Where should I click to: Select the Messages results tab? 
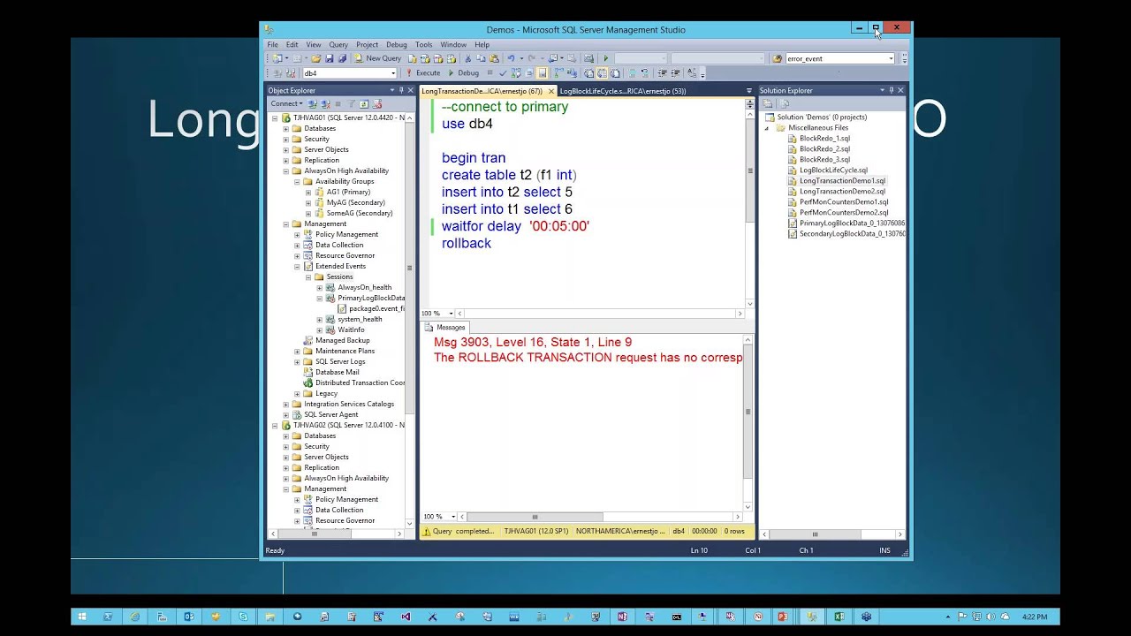click(445, 328)
